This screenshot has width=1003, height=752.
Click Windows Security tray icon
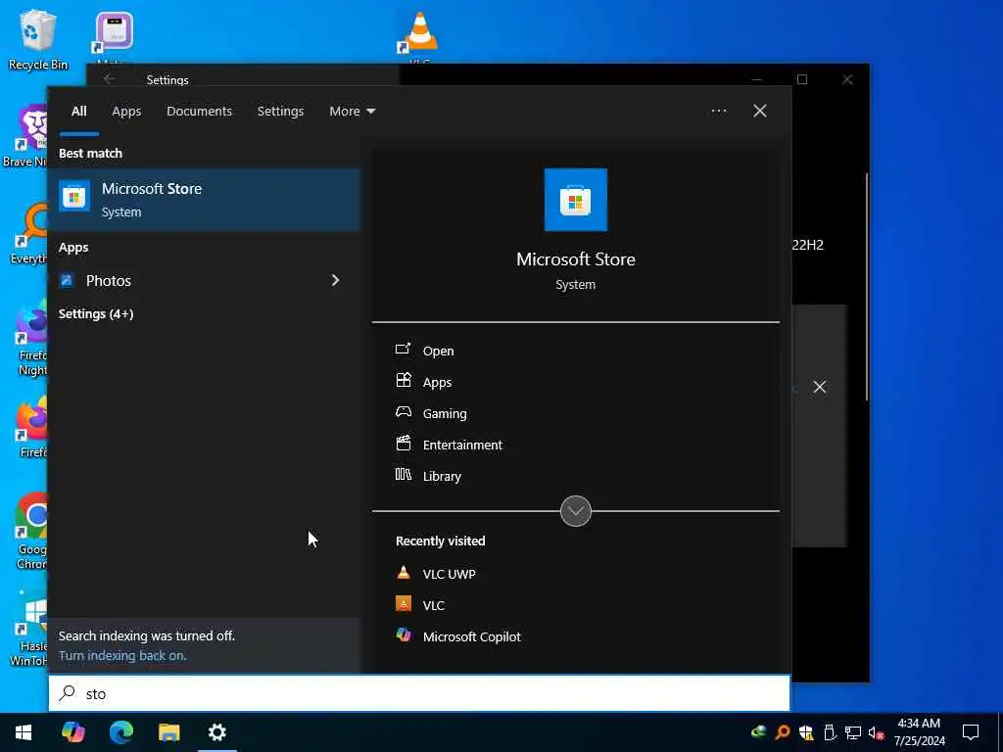coord(806,732)
